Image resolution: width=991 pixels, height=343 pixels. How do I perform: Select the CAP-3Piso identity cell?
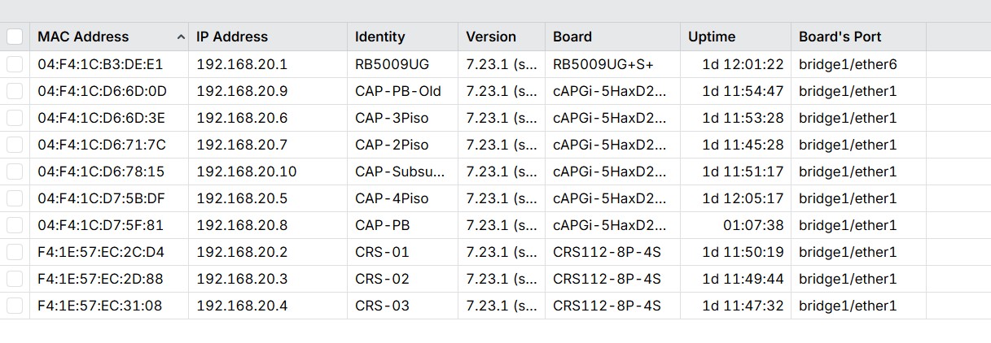[x=392, y=118]
